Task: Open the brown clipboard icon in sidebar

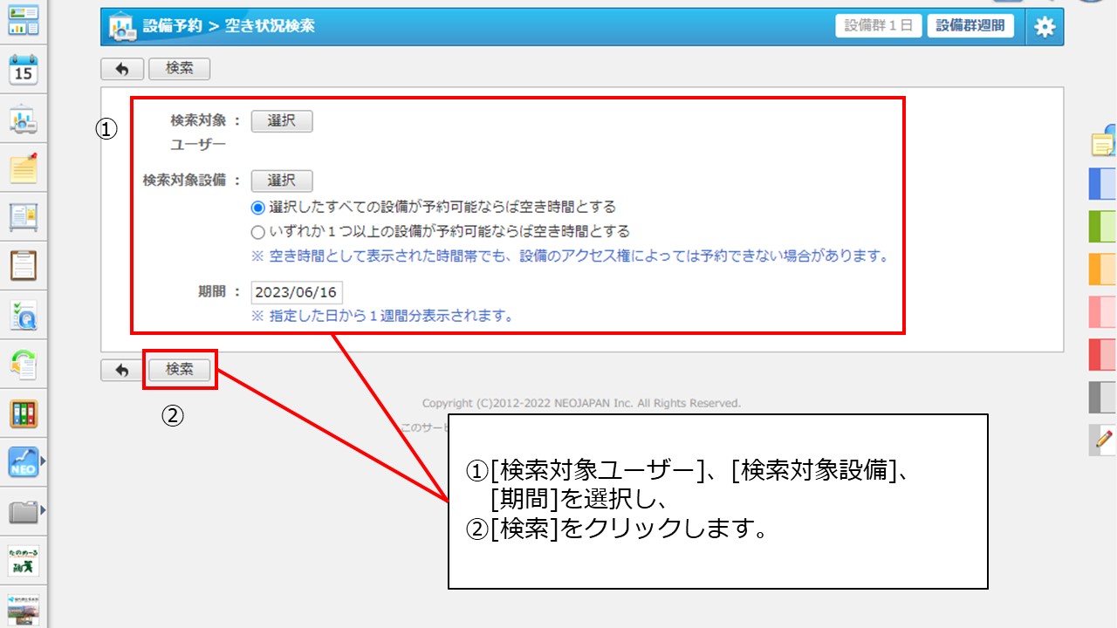Action: (x=24, y=265)
